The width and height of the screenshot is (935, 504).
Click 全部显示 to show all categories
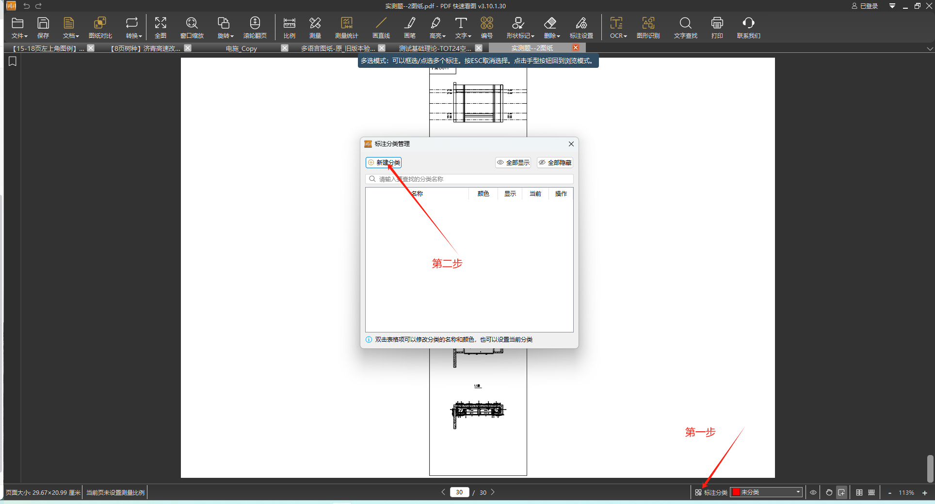pyautogui.click(x=513, y=163)
